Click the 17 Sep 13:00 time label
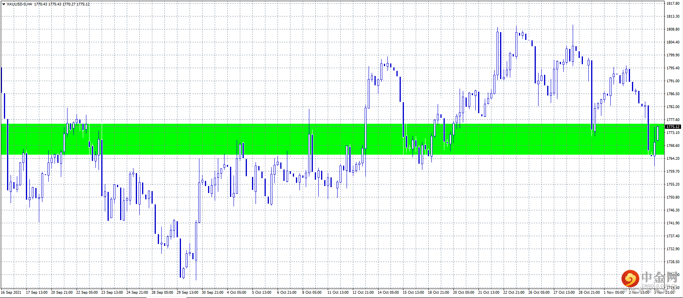Screen dimensions: 683x298 (x=37, y=293)
